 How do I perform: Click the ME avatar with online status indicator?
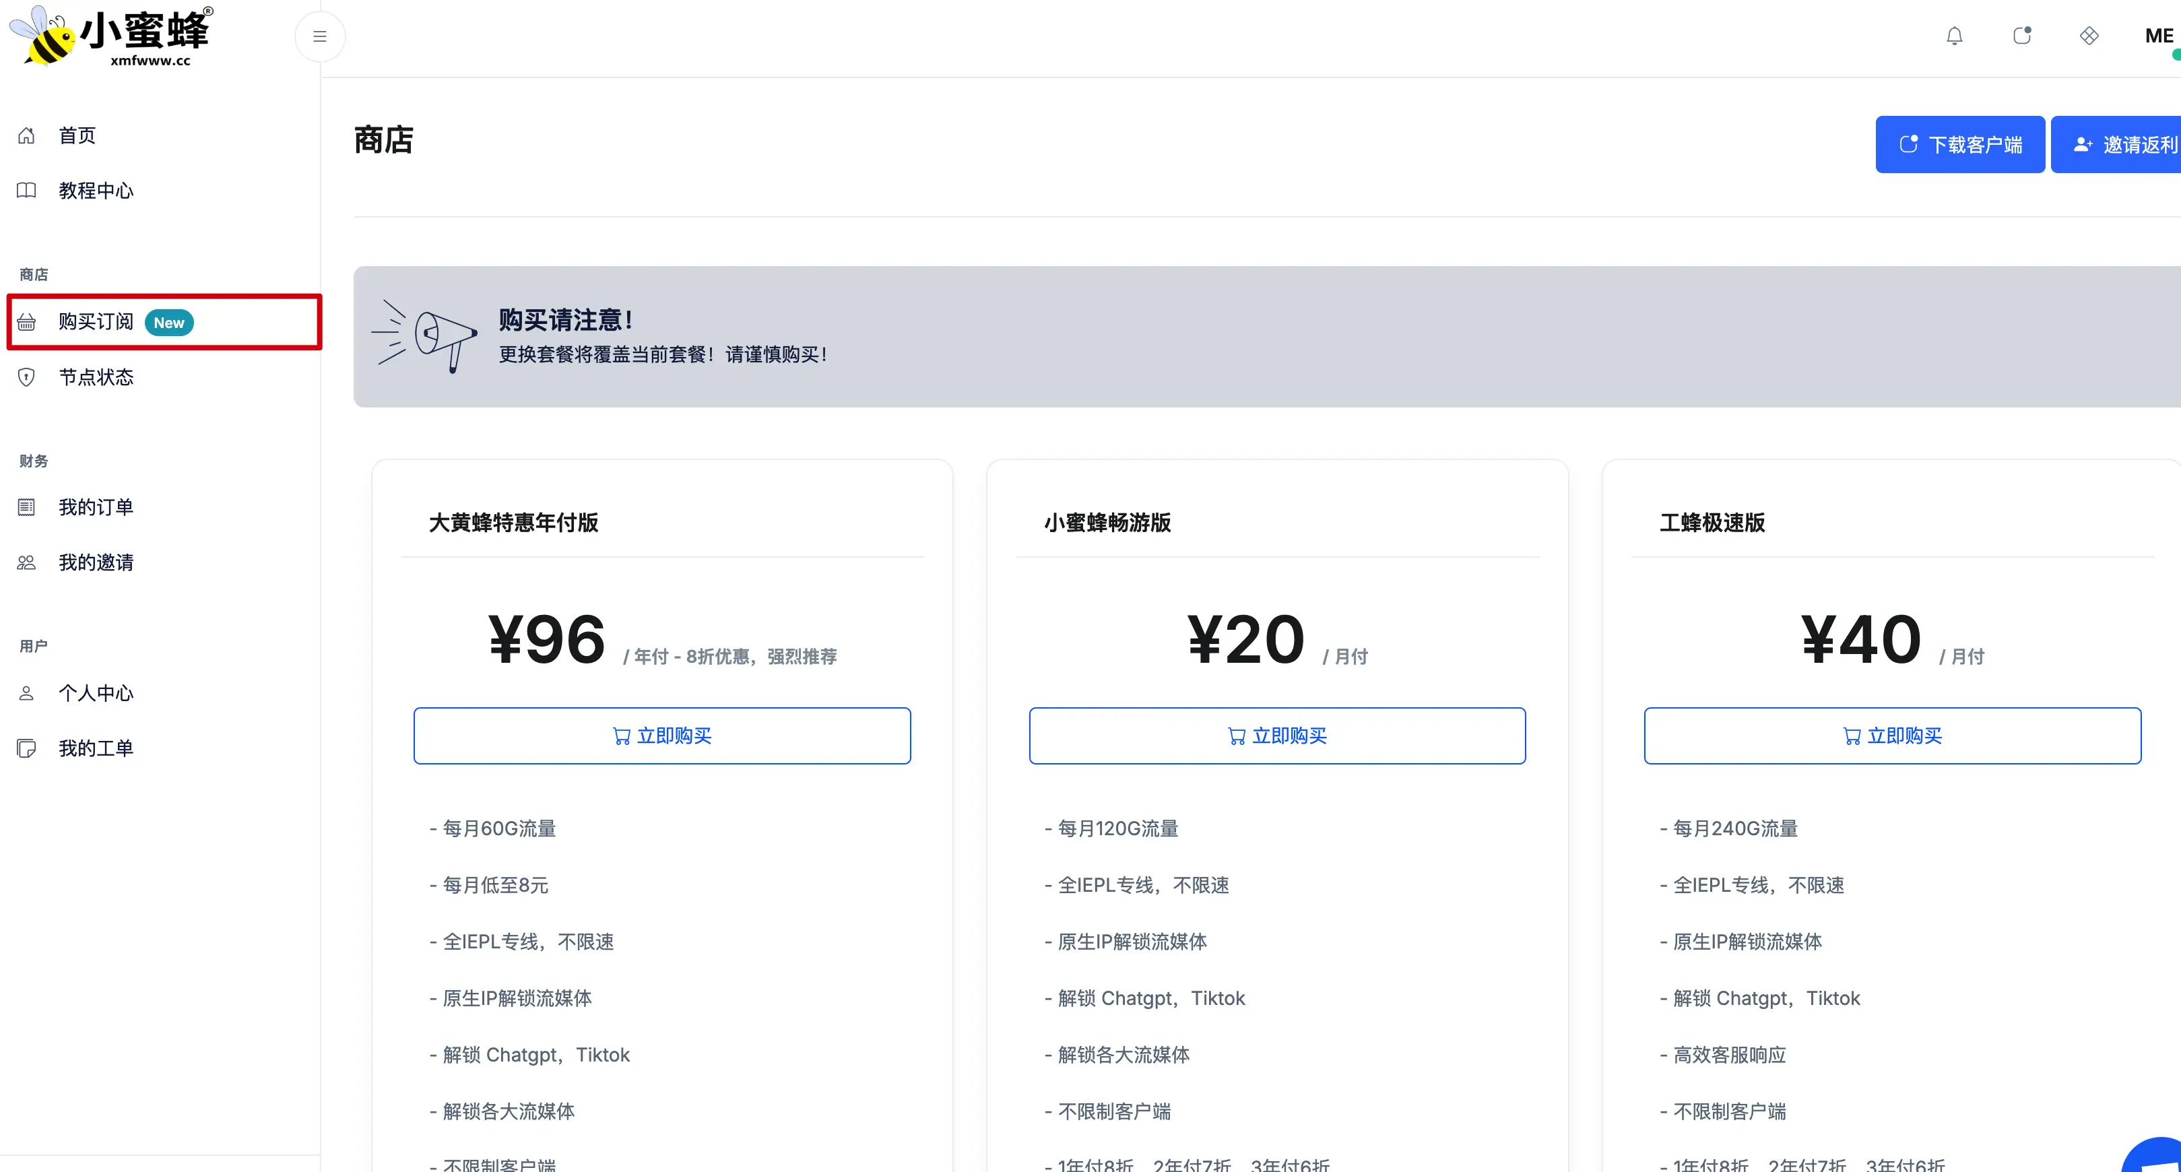coord(2157,36)
